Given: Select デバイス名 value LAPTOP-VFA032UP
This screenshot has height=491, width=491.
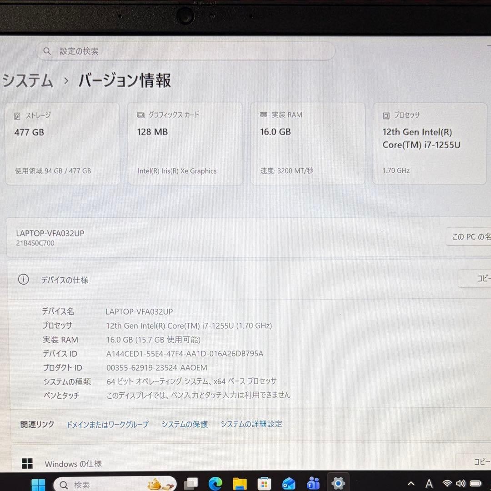Looking at the screenshot, I should point(140,311).
